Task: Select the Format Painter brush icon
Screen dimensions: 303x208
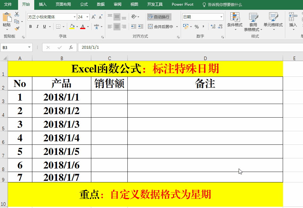Action: [17, 29]
